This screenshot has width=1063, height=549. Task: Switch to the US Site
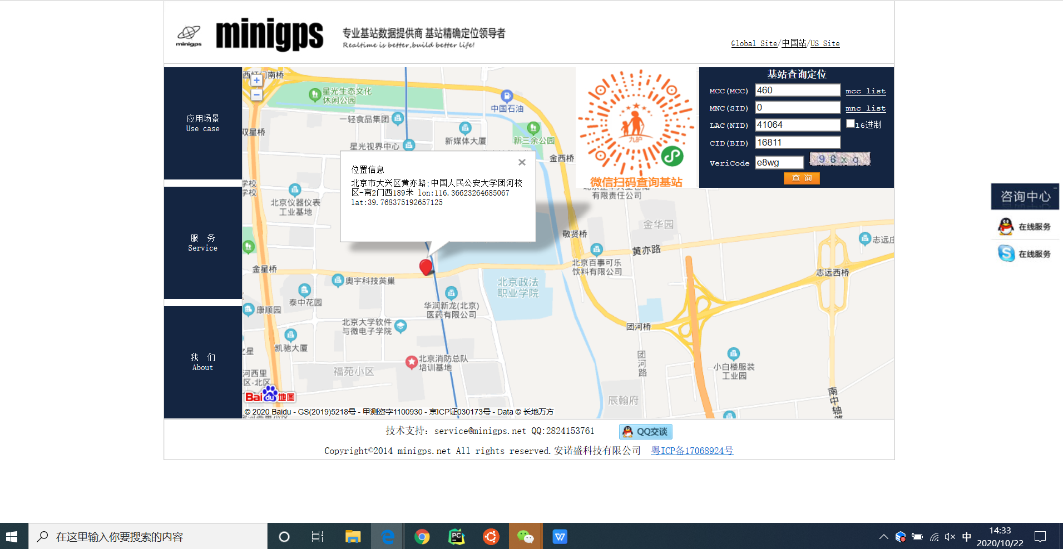(x=825, y=43)
